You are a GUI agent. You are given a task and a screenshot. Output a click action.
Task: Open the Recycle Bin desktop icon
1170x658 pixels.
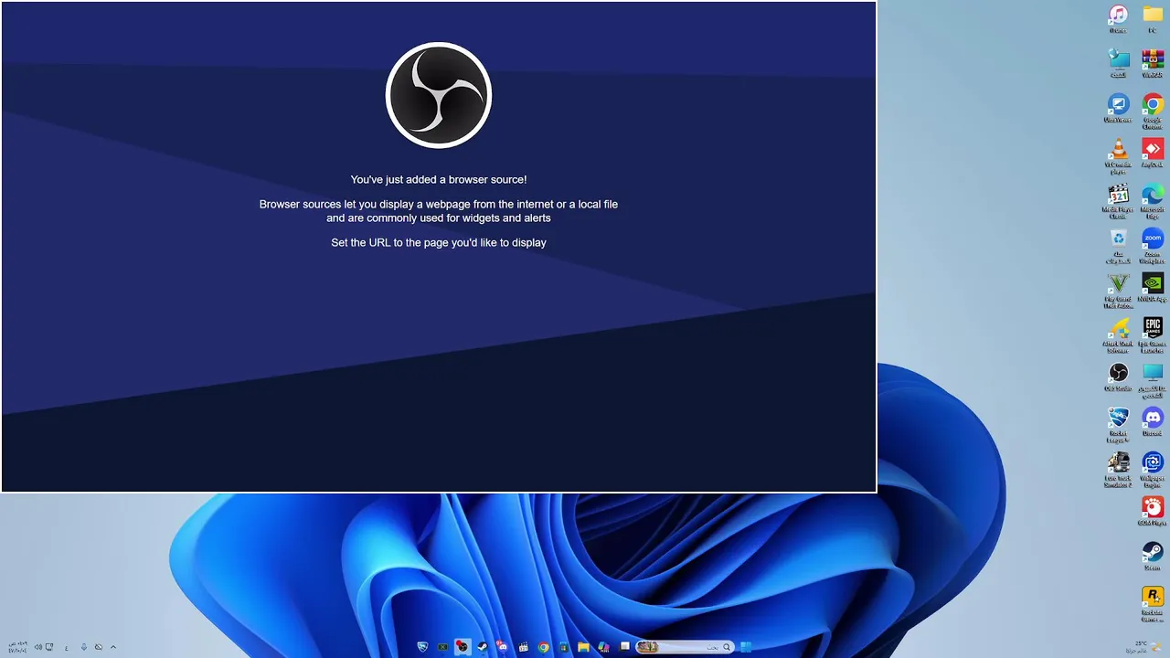point(1118,245)
